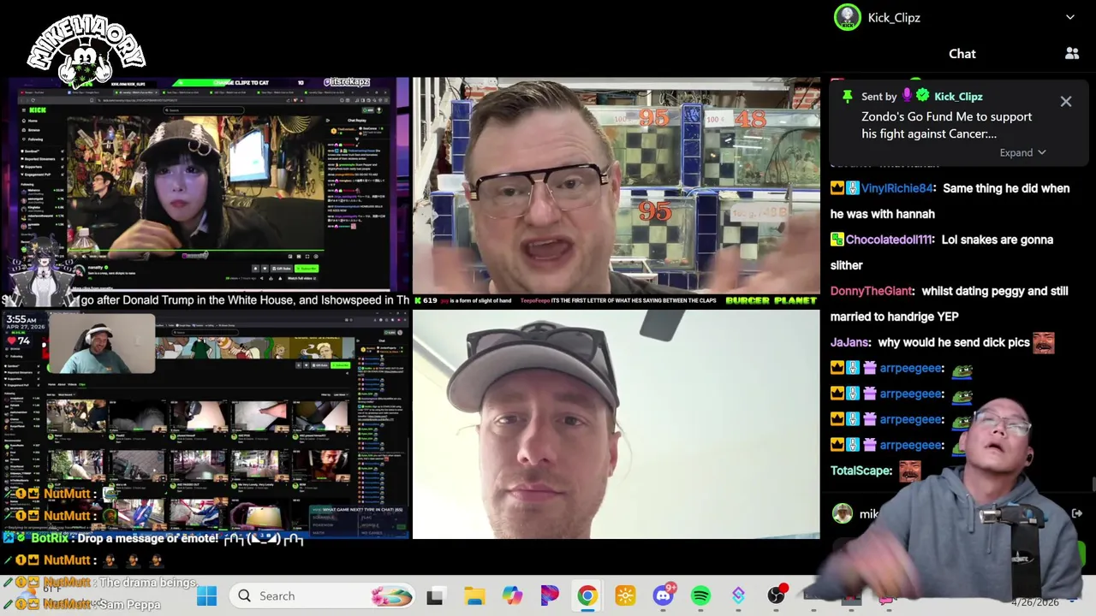Click the badge before Chocolatedoll111's name
The image size is (1096, 616).
click(x=837, y=240)
